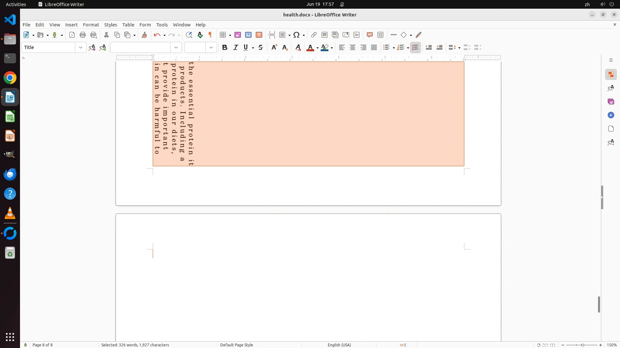
Task: Toggle Italic formatting
Action: [235, 48]
